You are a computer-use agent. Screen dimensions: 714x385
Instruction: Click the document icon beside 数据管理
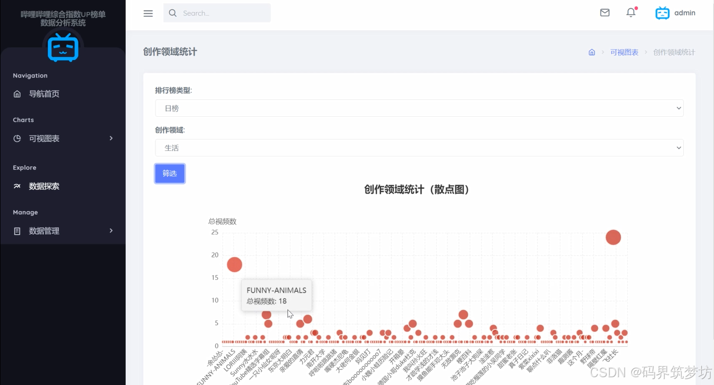tap(17, 231)
